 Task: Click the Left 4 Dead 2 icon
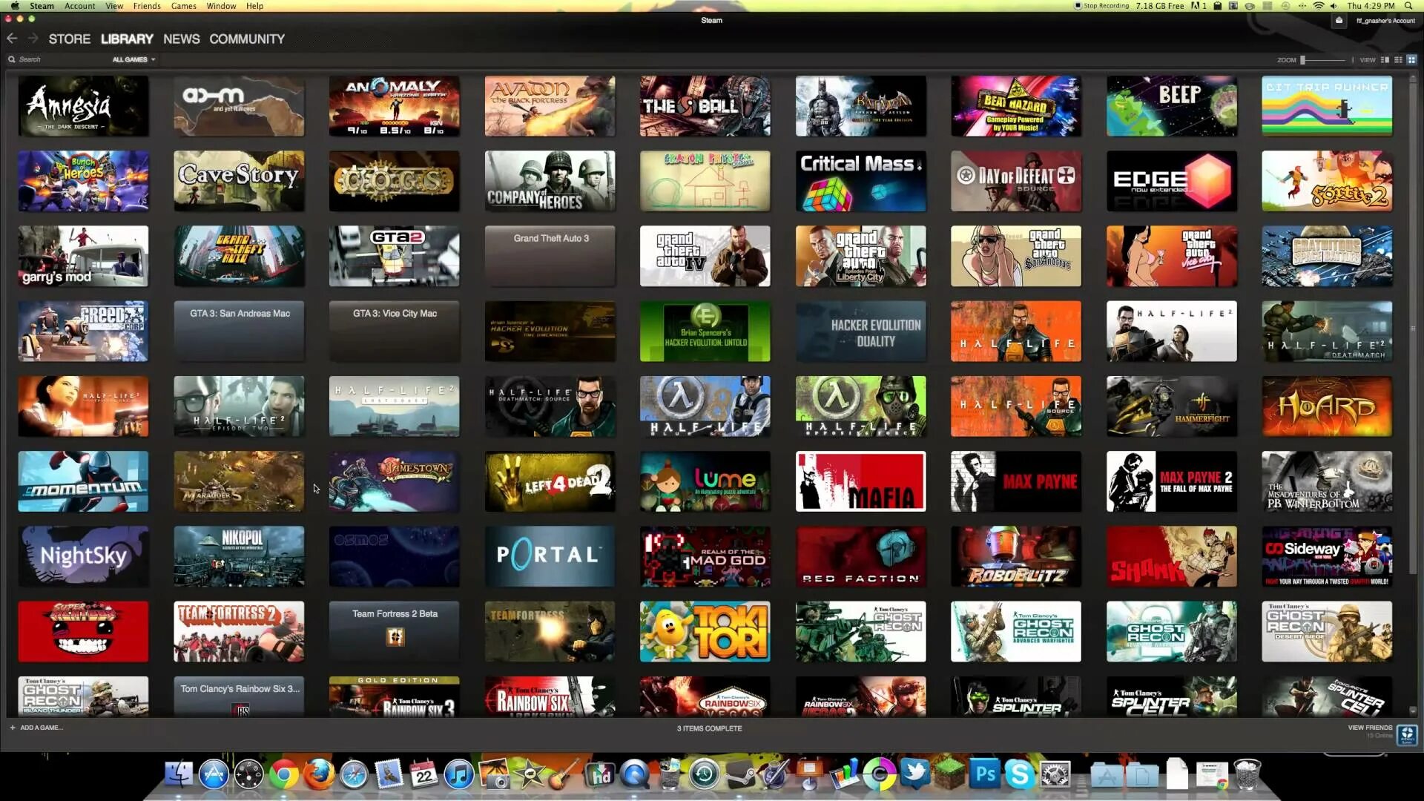point(550,480)
